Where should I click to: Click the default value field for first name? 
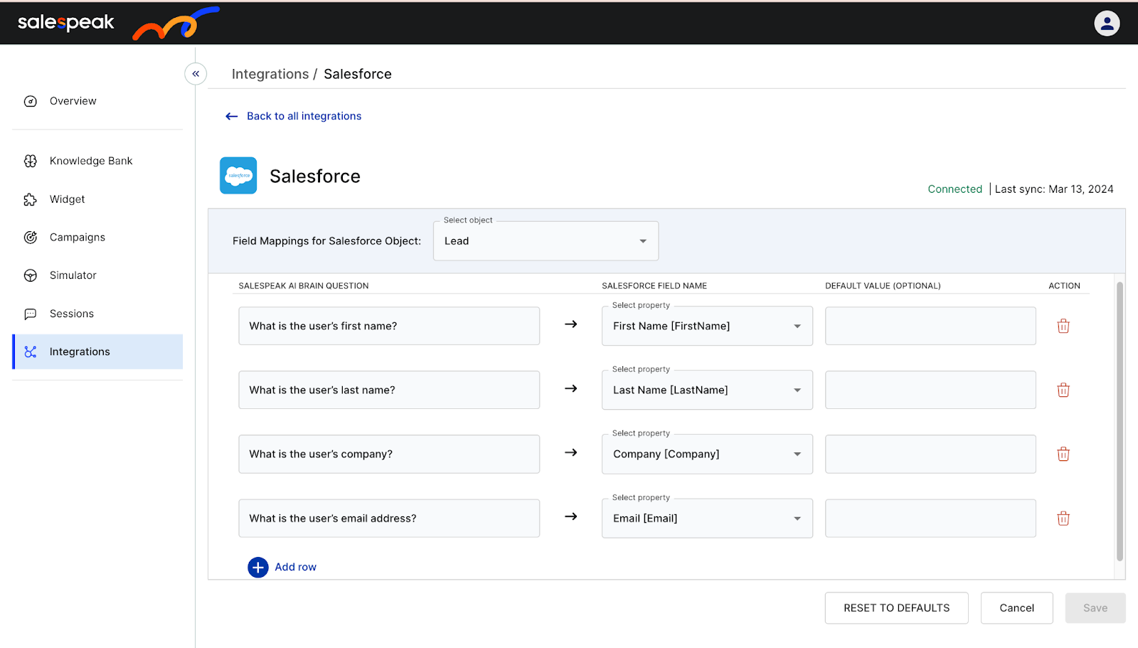930,326
